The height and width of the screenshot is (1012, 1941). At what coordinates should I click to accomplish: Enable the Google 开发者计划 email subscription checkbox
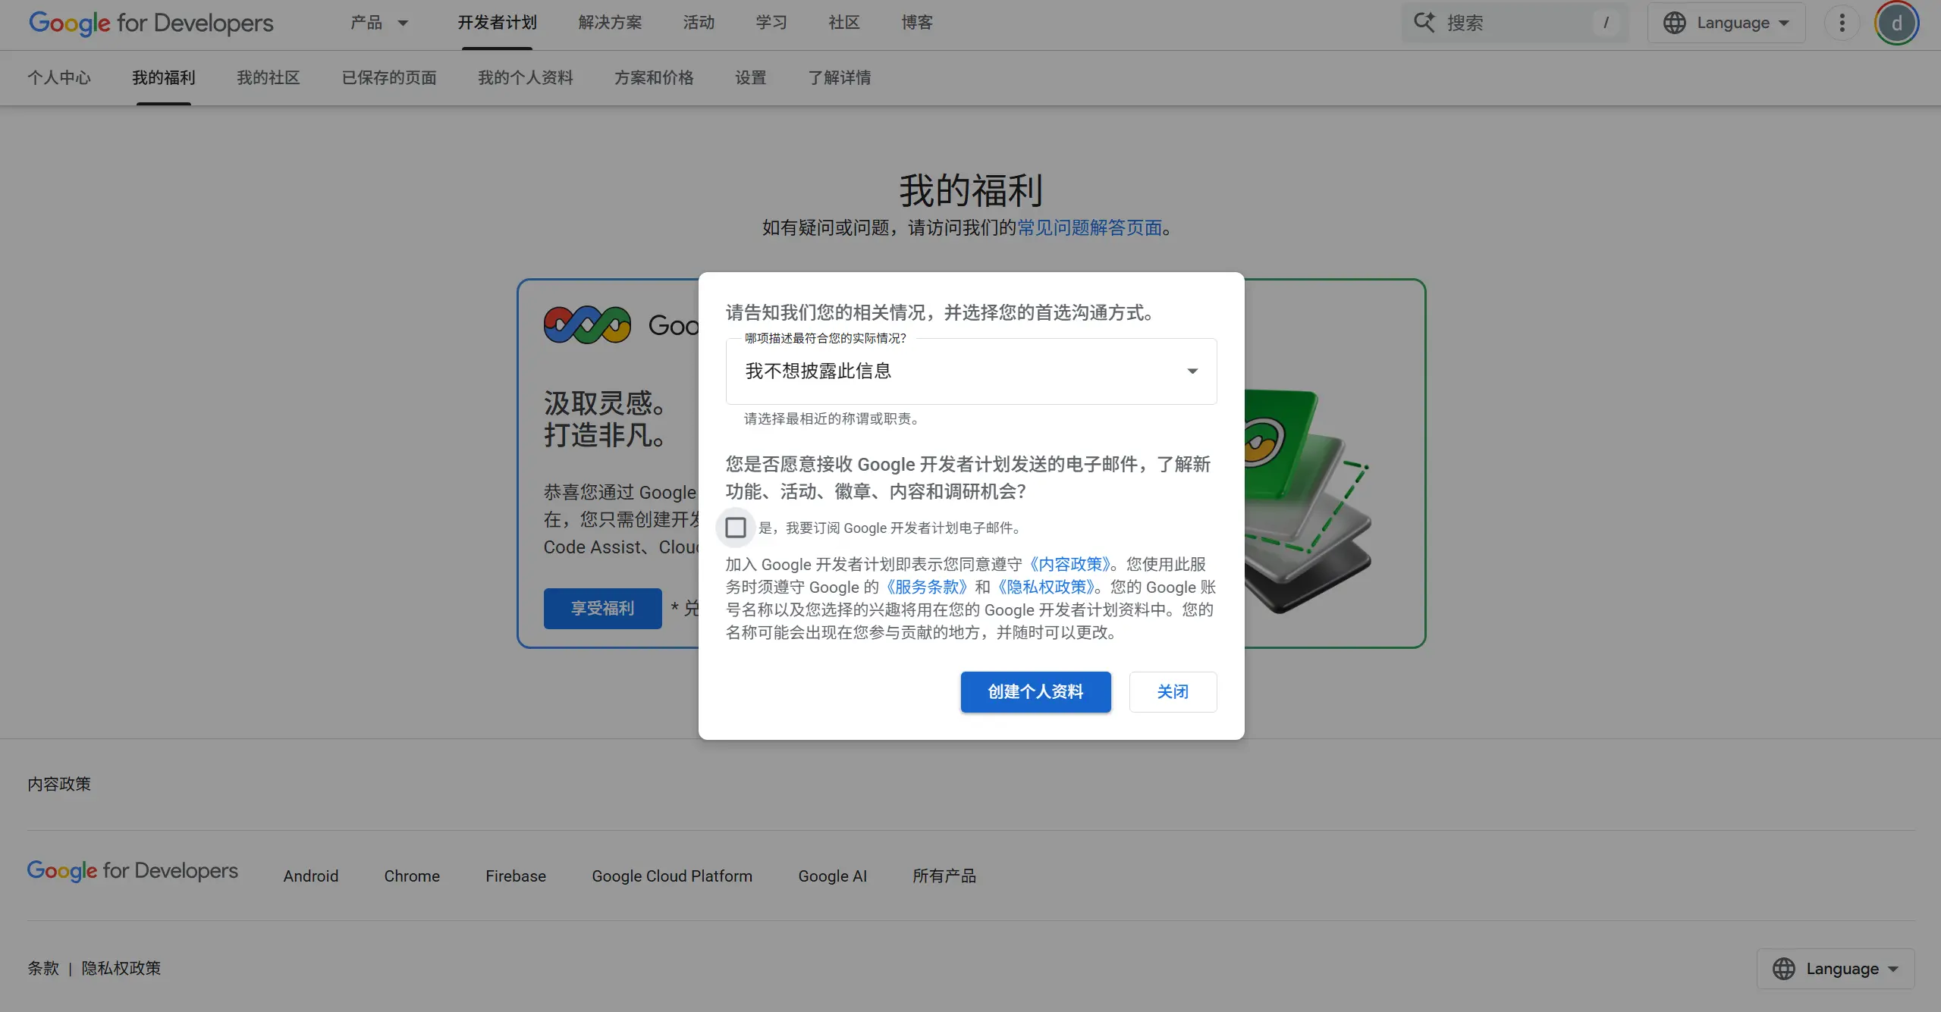click(735, 527)
